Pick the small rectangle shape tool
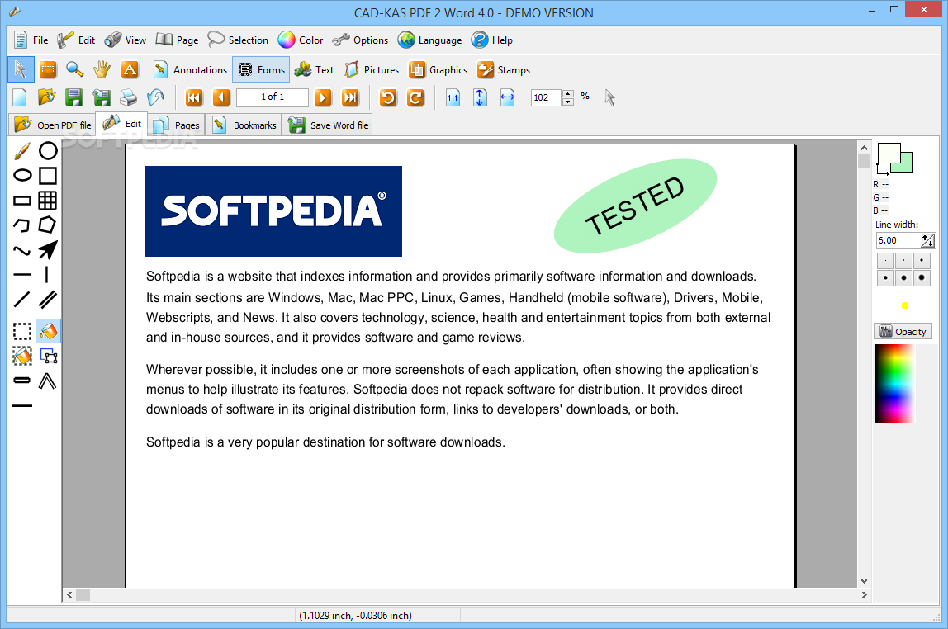This screenshot has width=948, height=629. (x=22, y=200)
